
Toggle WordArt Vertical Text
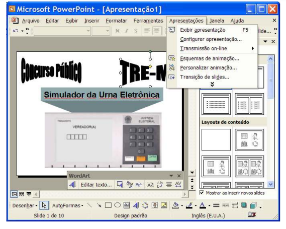coord(160,185)
